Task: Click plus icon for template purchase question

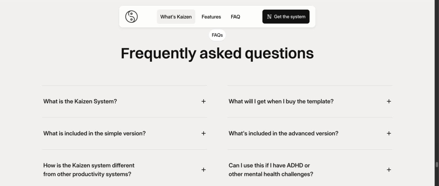Action: [x=389, y=101]
